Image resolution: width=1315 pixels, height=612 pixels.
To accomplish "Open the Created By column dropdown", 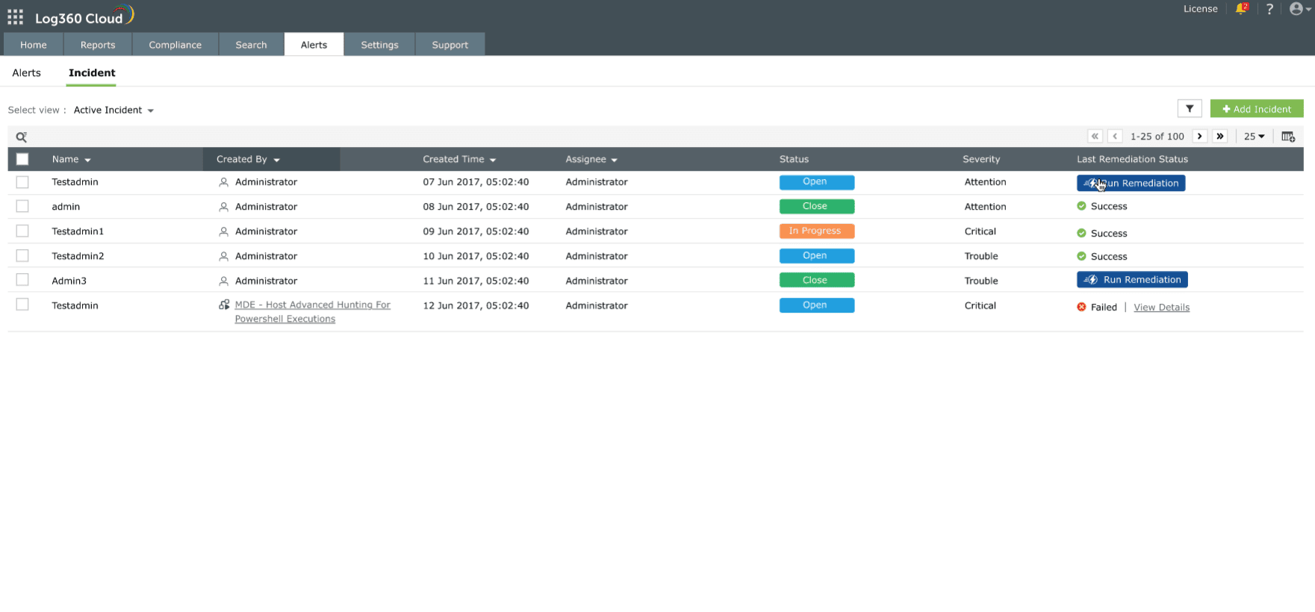I will (x=276, y=160).
